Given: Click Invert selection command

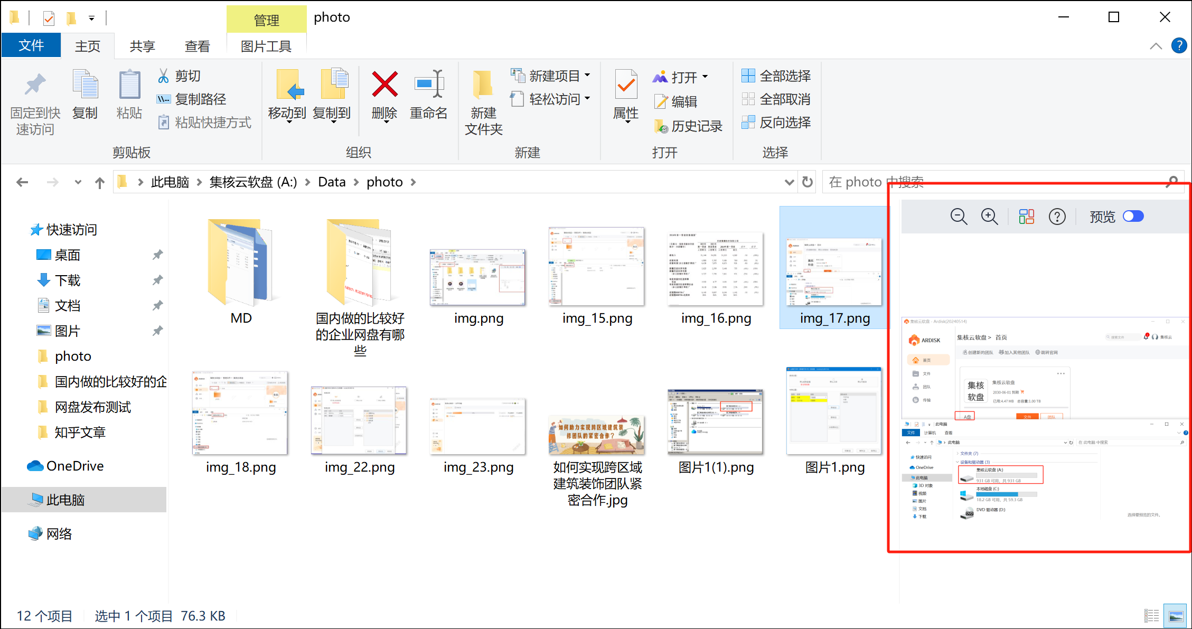Looking at the screenshot, I should [x=776, y=123].
